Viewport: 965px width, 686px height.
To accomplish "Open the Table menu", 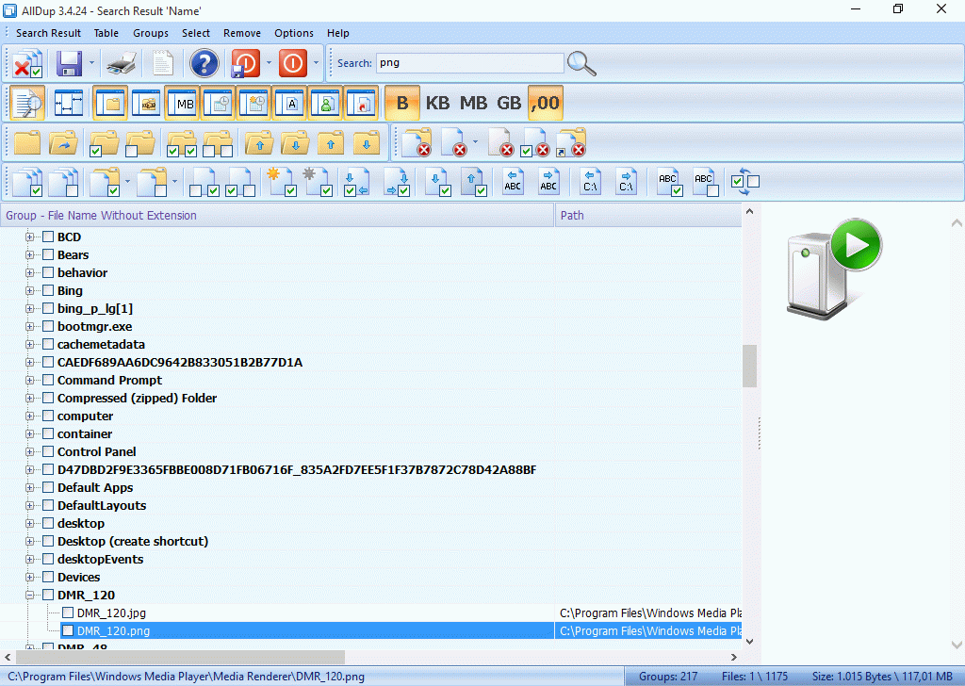I will pos(106,33).
